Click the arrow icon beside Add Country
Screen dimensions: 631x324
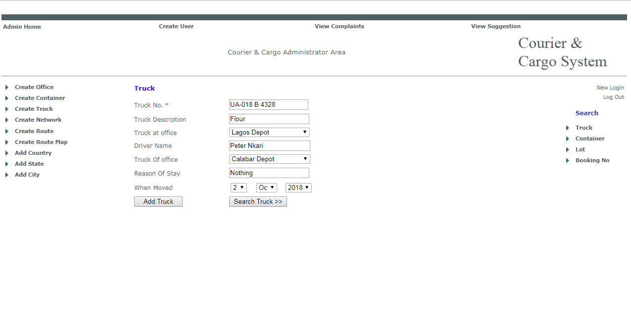[x=7, y=153]
